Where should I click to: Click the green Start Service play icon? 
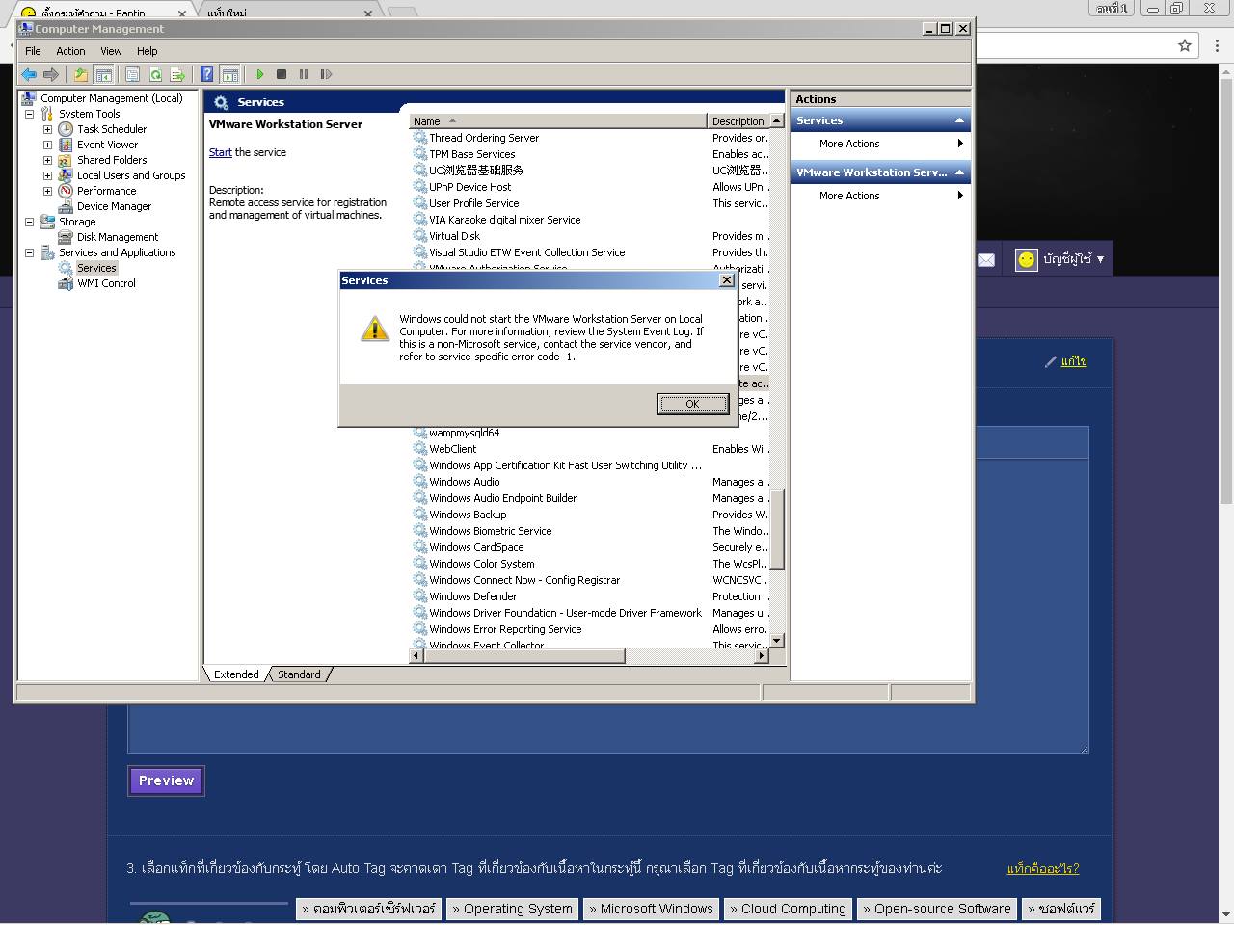[259, 74]
